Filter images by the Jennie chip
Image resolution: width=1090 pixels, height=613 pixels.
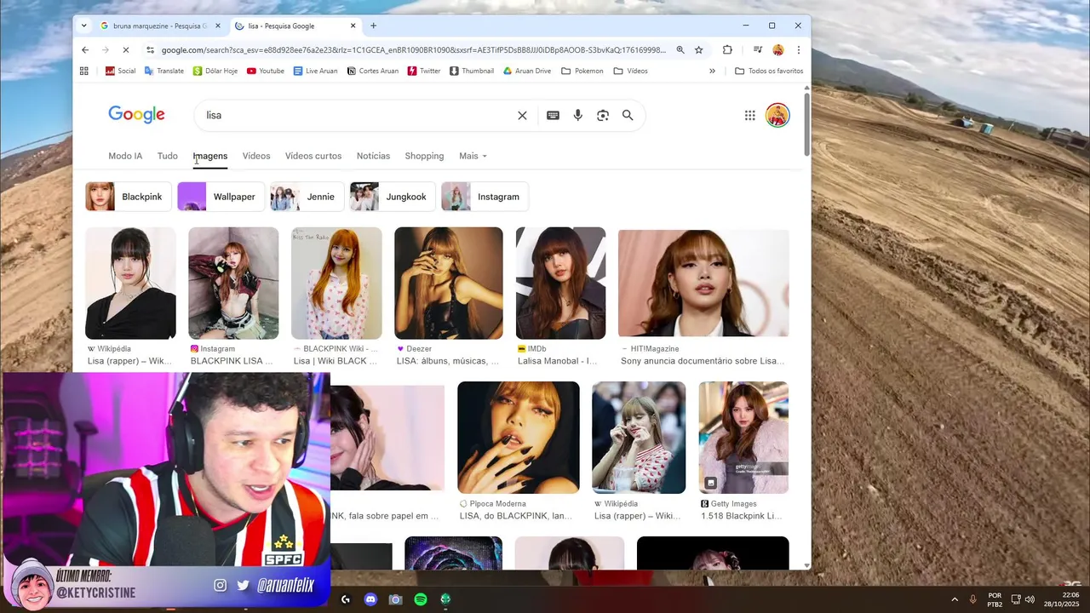(307, 197)
